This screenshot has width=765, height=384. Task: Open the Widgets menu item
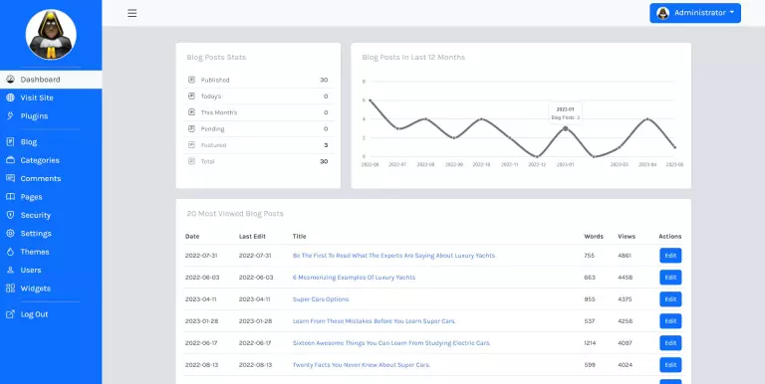click(51, 288)
